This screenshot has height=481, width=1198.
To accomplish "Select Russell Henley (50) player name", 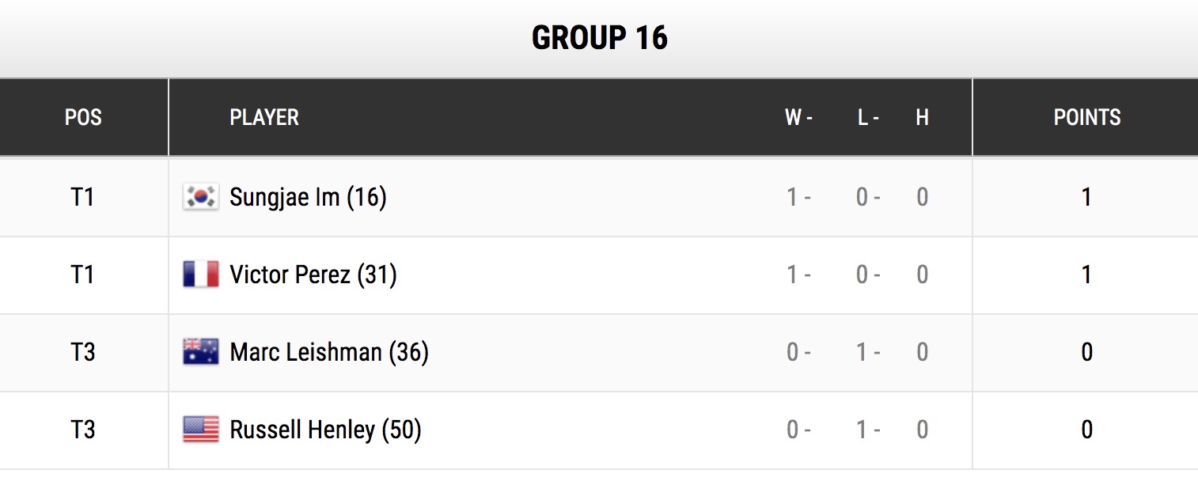I will [x=325, y=430].
